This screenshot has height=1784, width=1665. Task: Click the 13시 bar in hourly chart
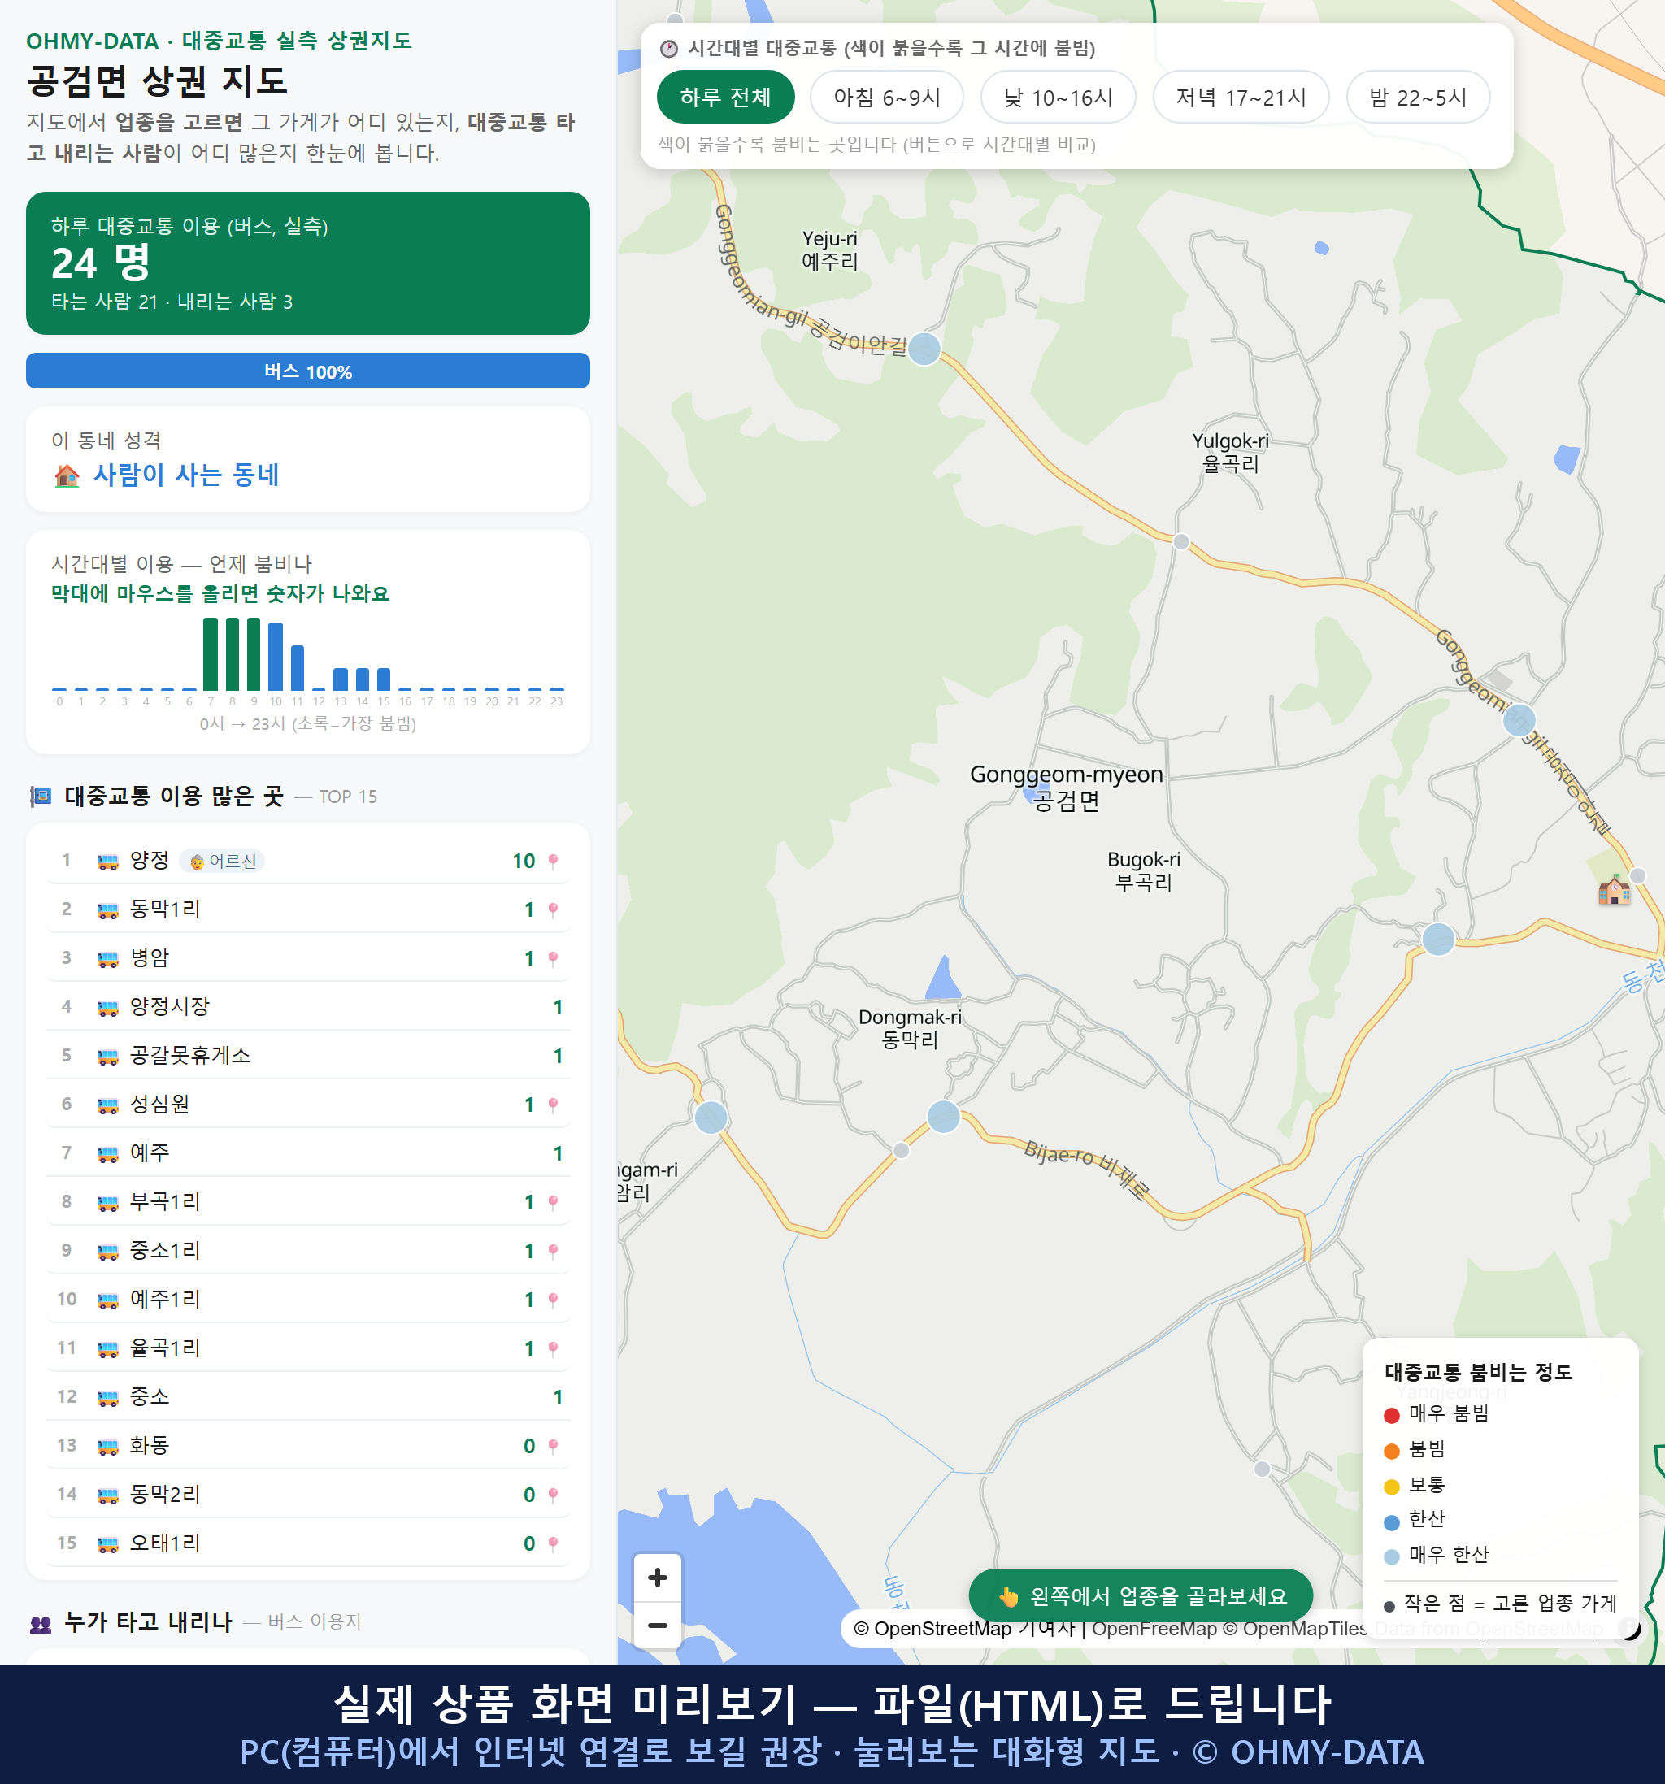point(340,679)
